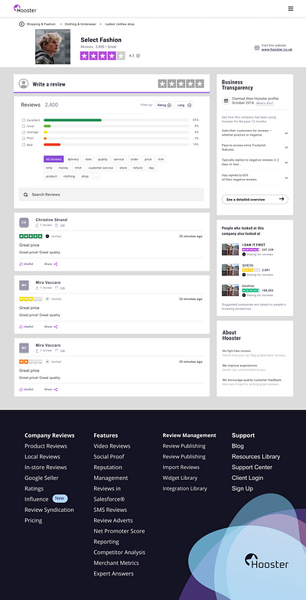The image size is (306, 600).
Task: Open the www.hooster.co.uk website link
Action: (x=277, y=49)
